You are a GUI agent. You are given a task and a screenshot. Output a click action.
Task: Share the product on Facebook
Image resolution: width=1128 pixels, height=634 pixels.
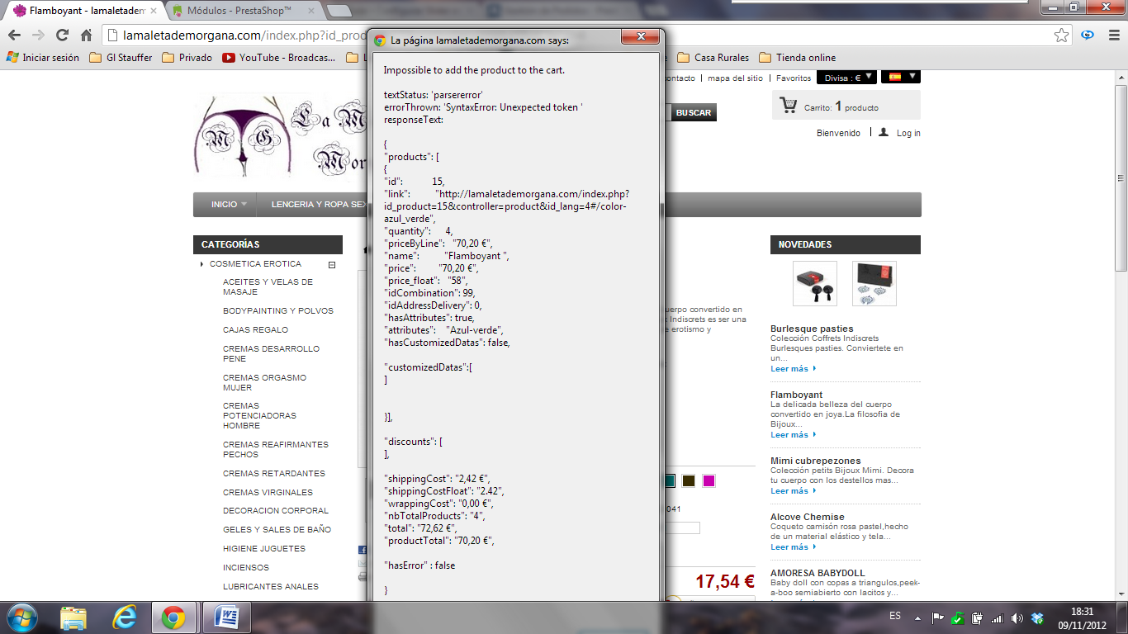click(x=363, y=550)
